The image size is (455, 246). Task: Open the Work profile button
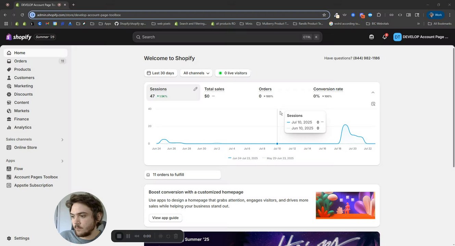pyautogui.click(x=435, y=15)
